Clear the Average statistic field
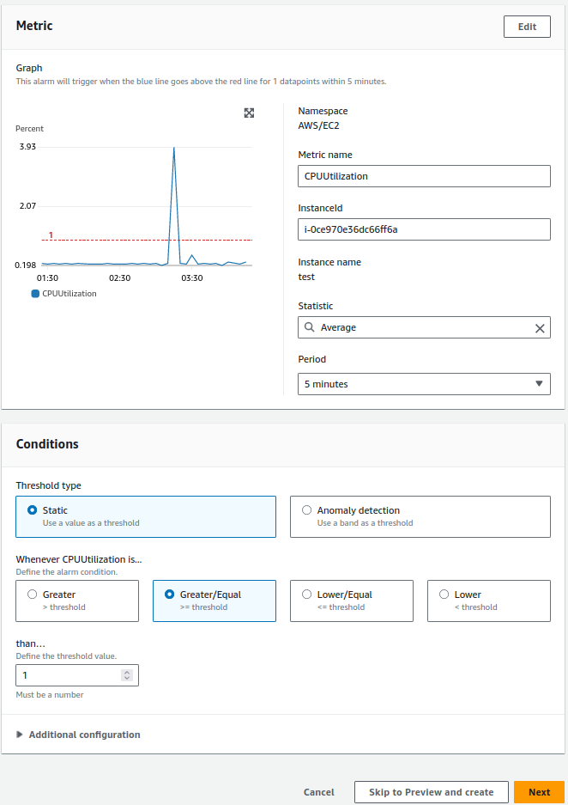The height and width of the screenshot is (805, 568). tap(540, 328)
